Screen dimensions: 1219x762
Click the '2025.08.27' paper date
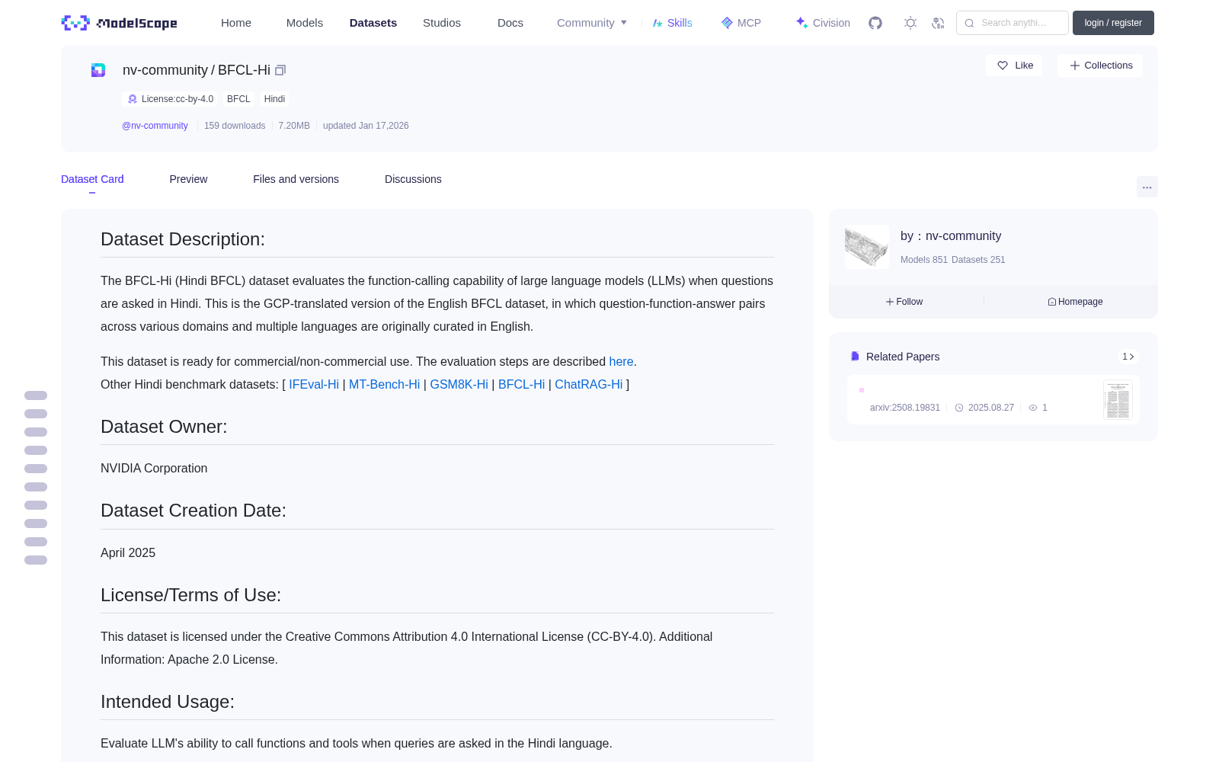click(991, 408)
